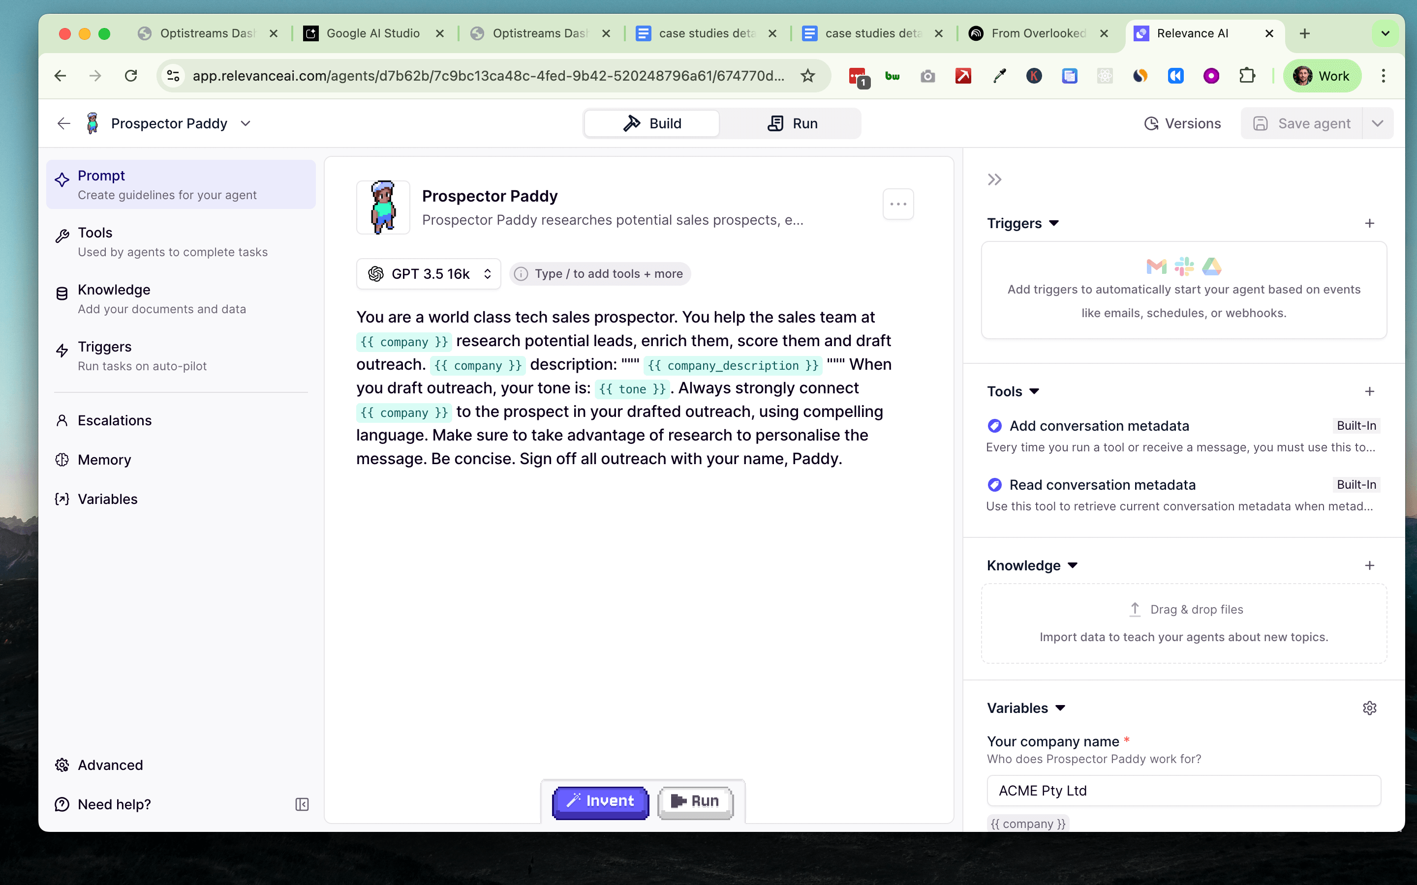Image resolution: width=1417 pixels, height=885 pixels.
Task: Go back using the browser back arrow
Action: pyautogui.click(x=61, y=76)
